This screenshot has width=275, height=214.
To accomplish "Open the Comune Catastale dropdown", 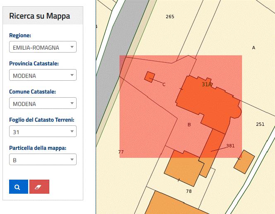I will (x=42, y=103).
